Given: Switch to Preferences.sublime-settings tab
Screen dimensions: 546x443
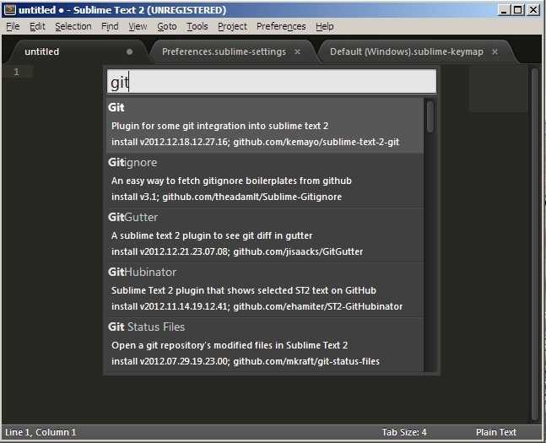Looking at the screenshot, I should pos(231,51).
